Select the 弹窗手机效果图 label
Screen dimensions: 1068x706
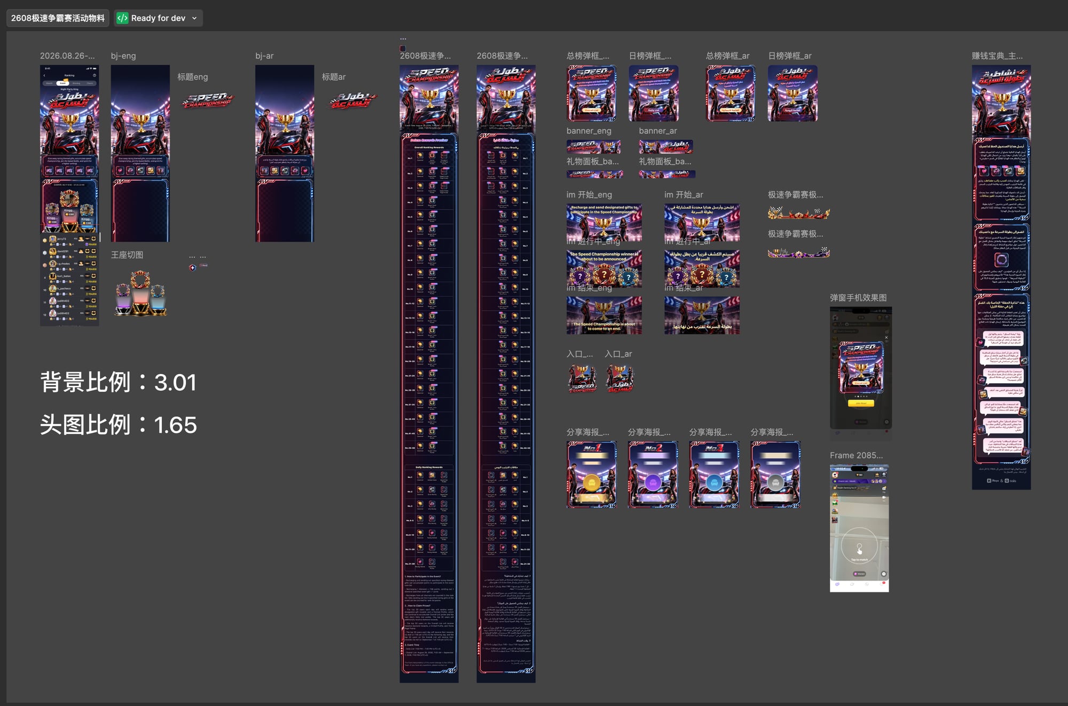point(858,298)
